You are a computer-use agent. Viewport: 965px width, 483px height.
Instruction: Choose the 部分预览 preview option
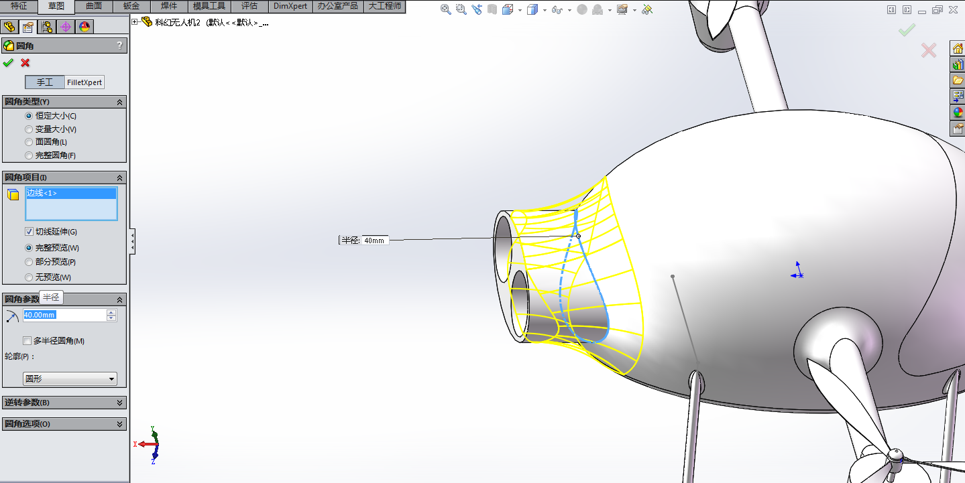[x=29, y=262]
